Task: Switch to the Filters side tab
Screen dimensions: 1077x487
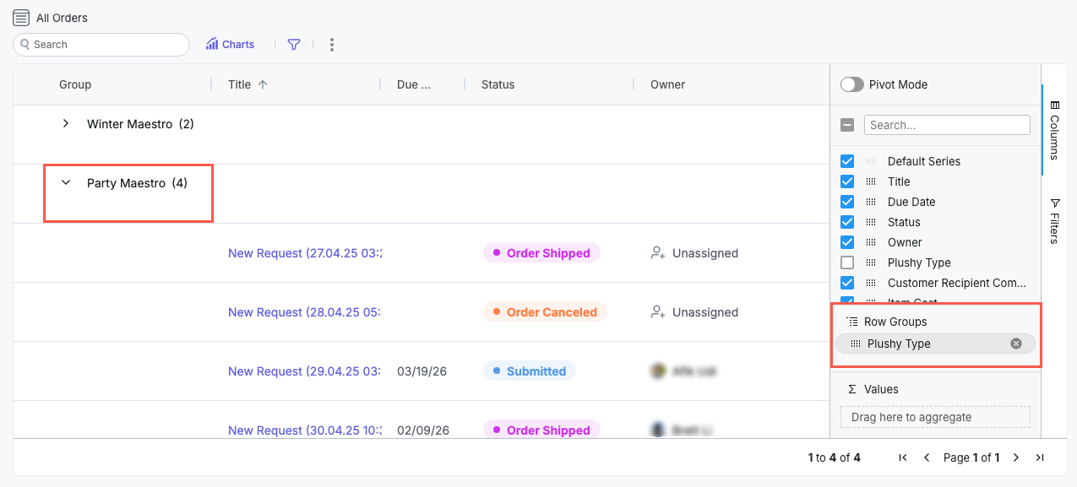Action: click(x=1054, y=221)
